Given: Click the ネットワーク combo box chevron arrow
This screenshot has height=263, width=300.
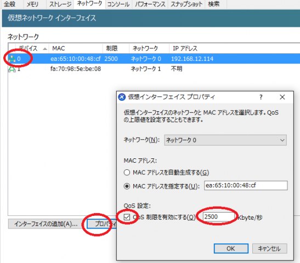Looking at the screenshot, I should pyautogui.click(x=282, y=140).
